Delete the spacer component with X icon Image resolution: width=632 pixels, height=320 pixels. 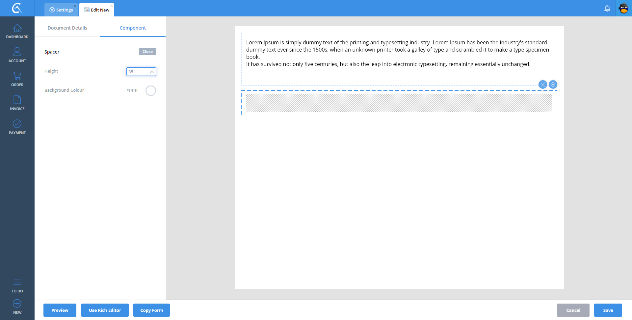point(543,84)
